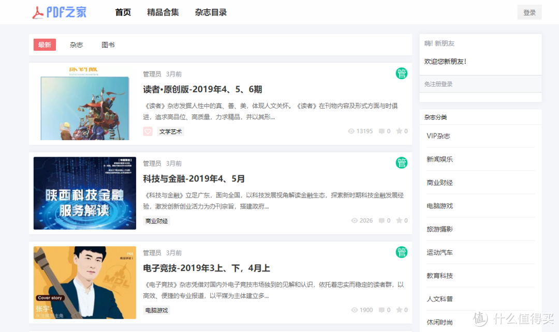
Task: Open article 科技与金融-2019年4、5月
Action: tap(194, 178)
